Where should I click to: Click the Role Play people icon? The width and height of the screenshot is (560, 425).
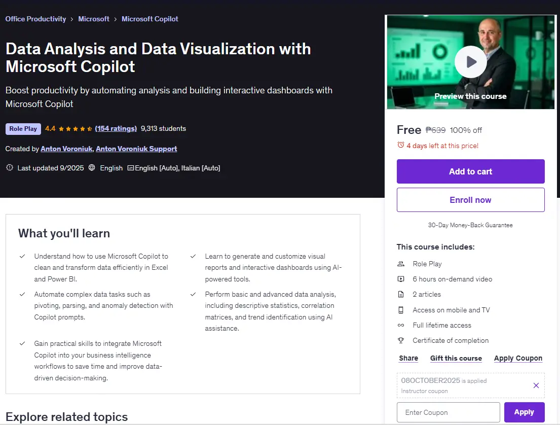coord(401,264)
